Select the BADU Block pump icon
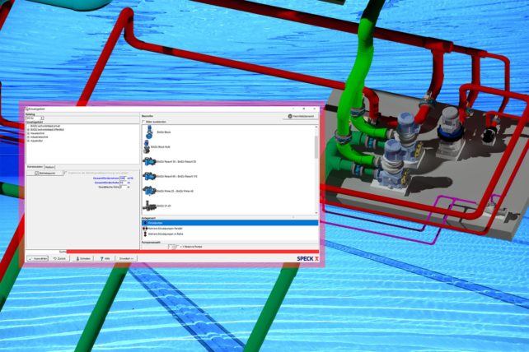This screenshot has height=352, width=529. 148,132
